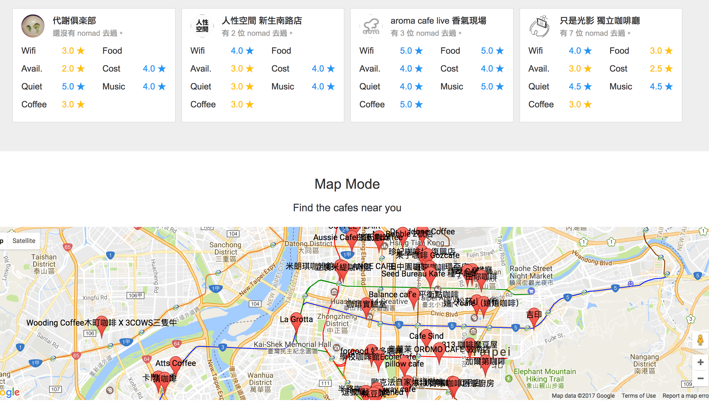
Task: Click the Street View pegman icon
Action: pyautogui.click(x=700, y=340)
